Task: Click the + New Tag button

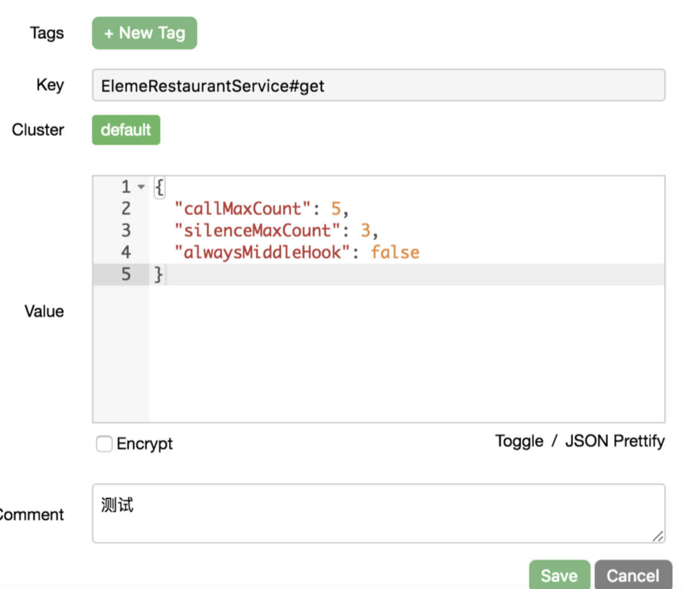Action: (144, 33)
